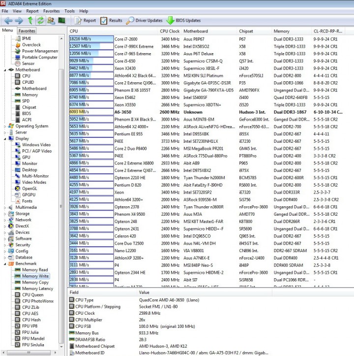Select the Memory Copy benchmark
354x356 pixels.
click(35, 282)
